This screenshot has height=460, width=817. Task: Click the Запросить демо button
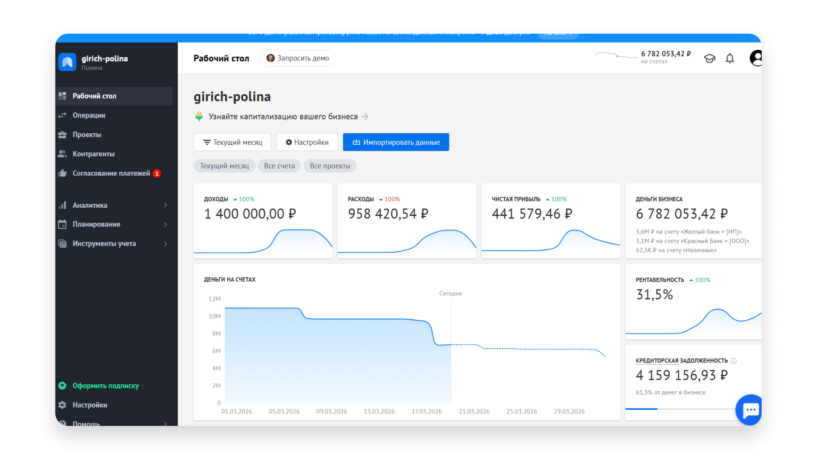(298, 58)
